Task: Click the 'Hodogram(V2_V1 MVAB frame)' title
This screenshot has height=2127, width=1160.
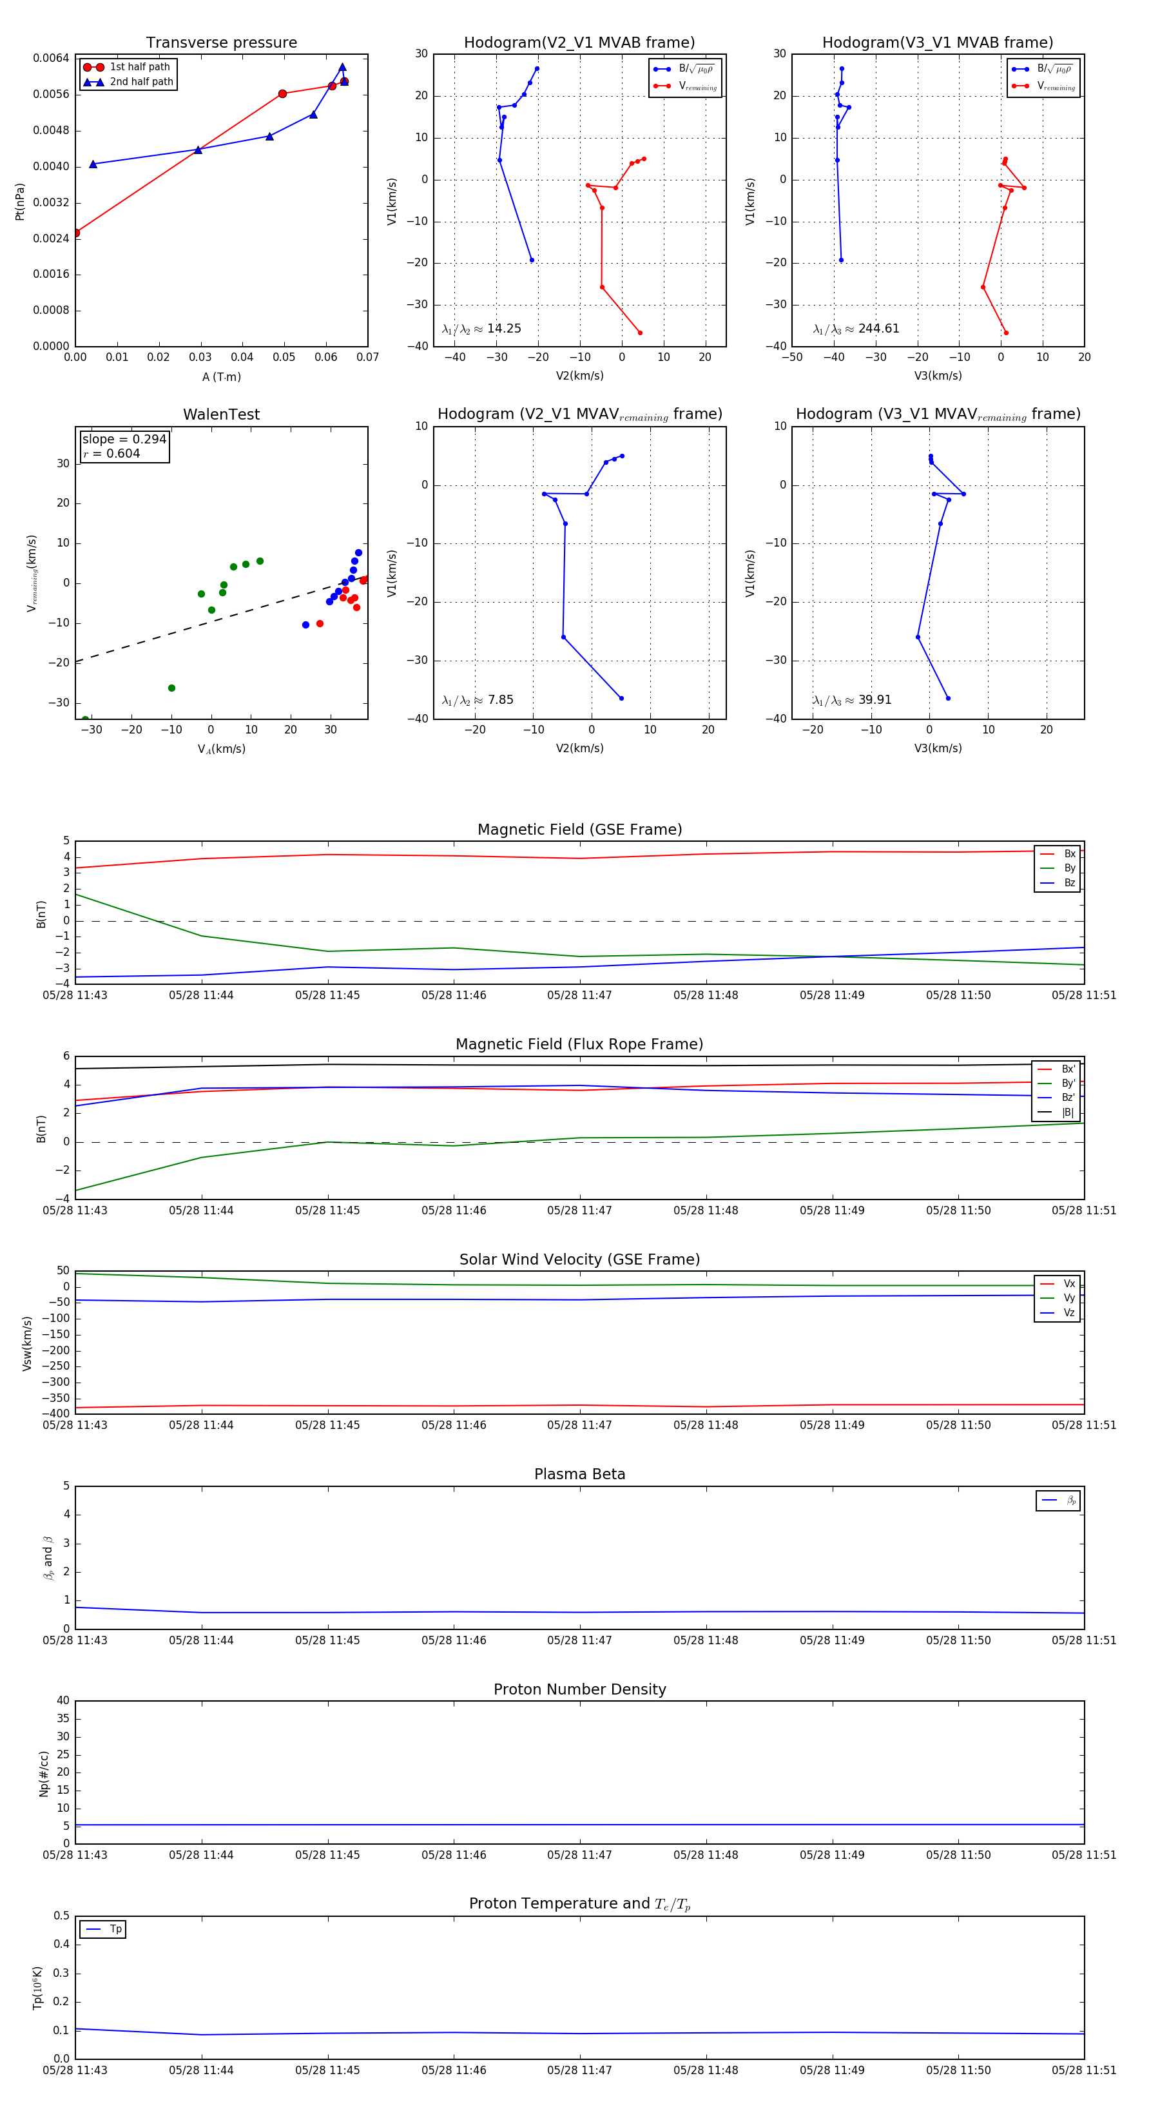Action: pos(579,43)
